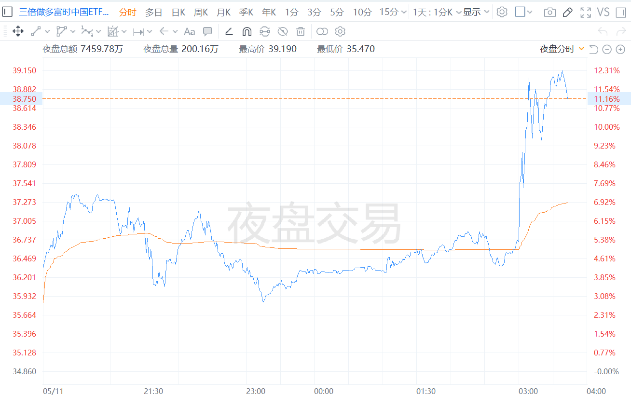Click the plus zoom button

coord(621,49)
